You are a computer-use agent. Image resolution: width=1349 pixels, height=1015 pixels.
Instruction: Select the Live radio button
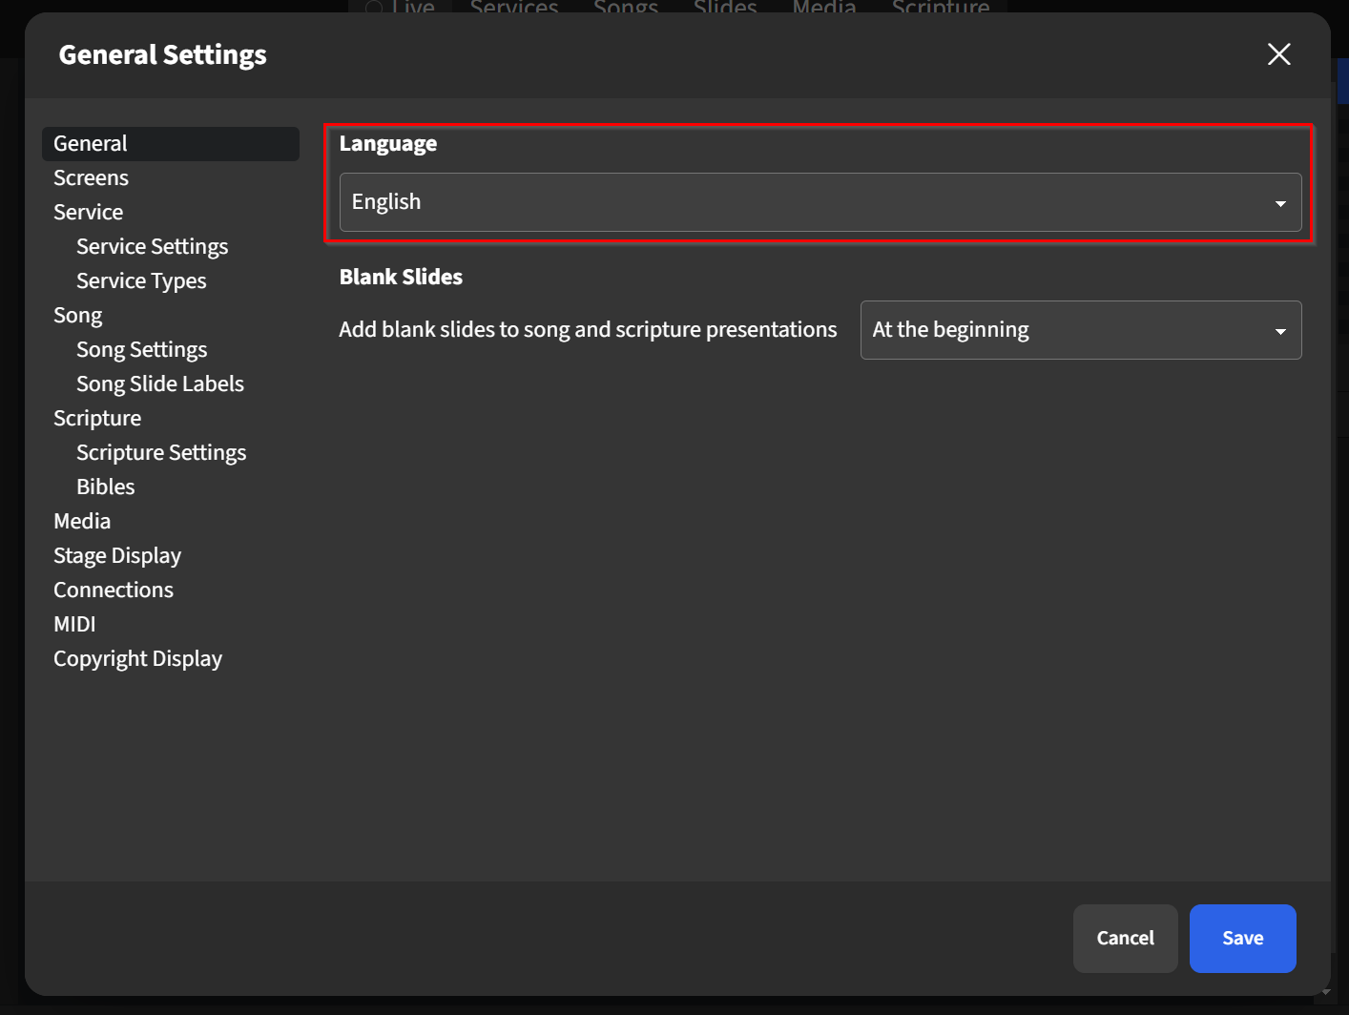click(374, 8)
